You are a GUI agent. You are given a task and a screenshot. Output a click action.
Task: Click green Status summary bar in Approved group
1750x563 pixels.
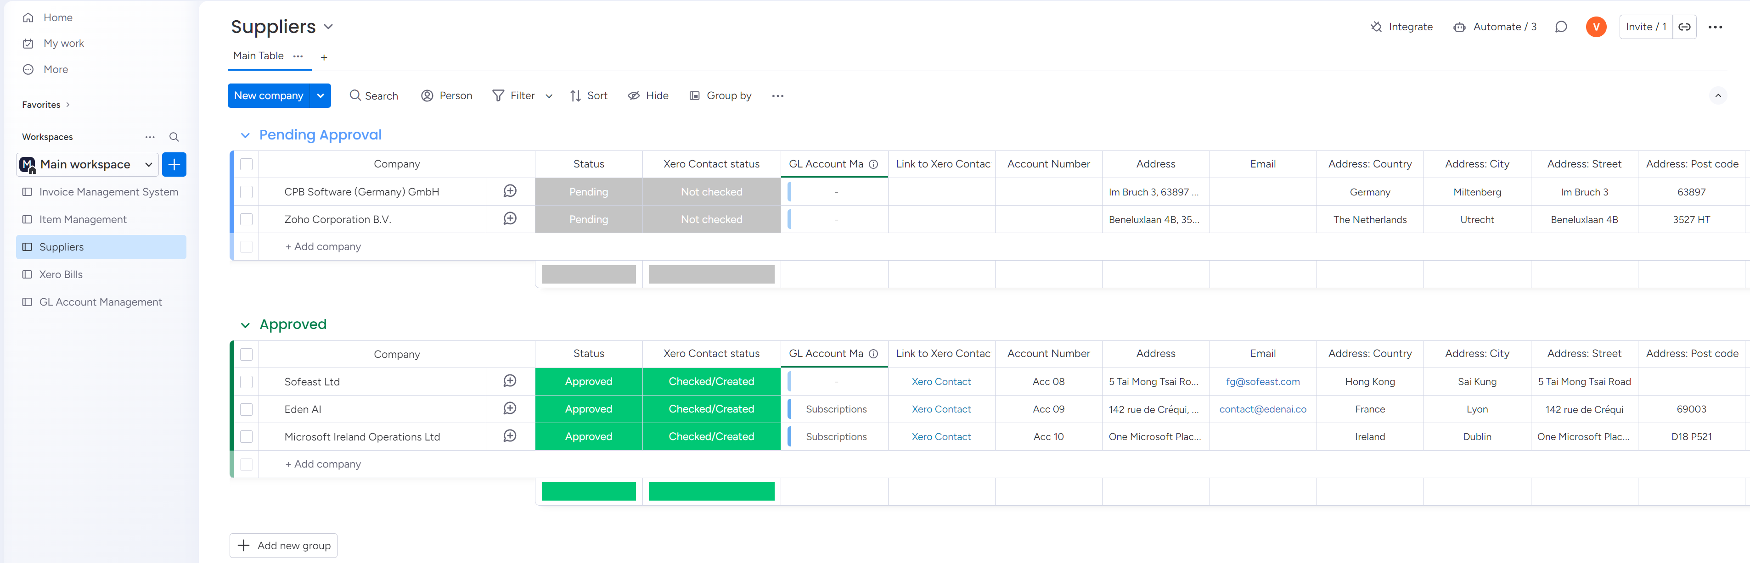(588, 491)
